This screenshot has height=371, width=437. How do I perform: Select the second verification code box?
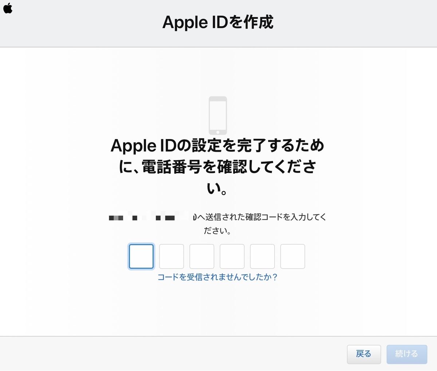[x=172, y=256]
